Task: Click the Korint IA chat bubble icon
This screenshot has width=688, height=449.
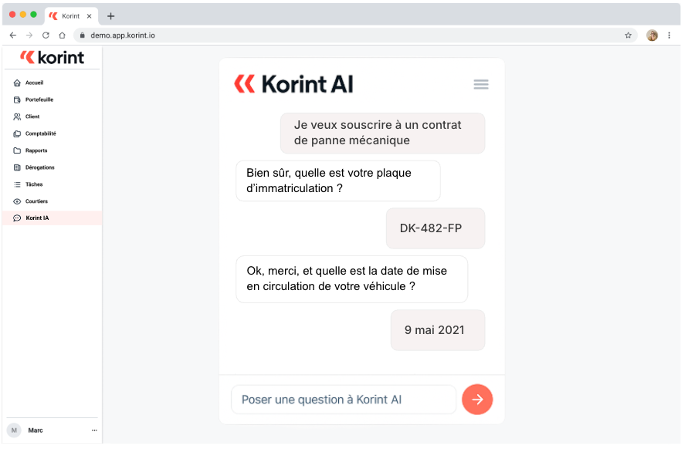Action: [17, 218]
